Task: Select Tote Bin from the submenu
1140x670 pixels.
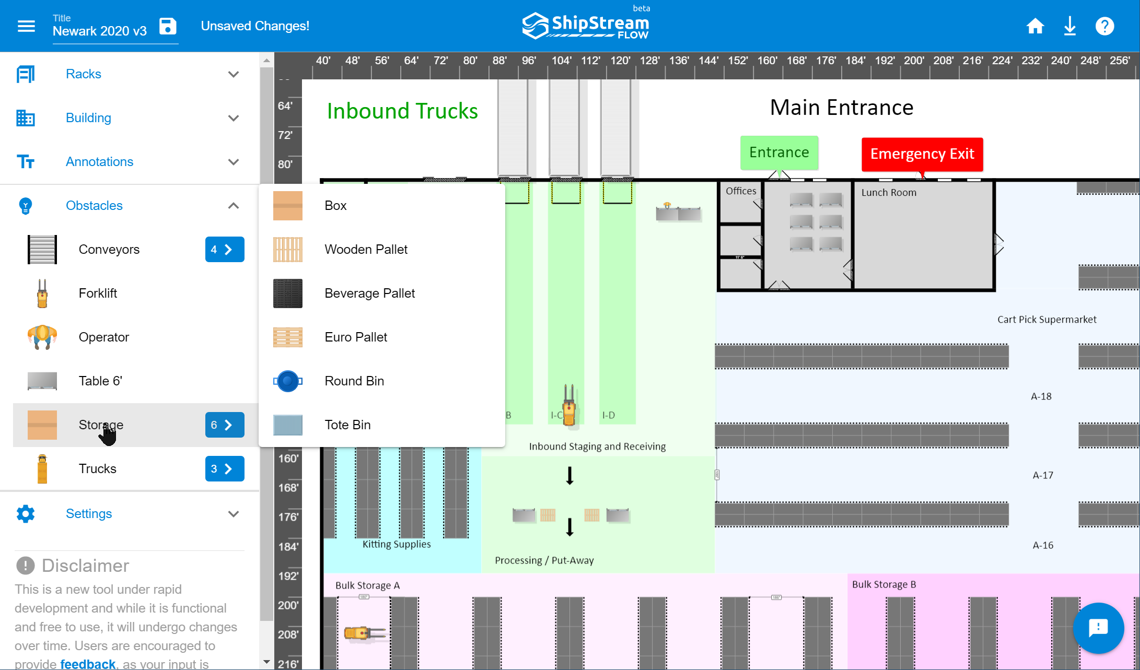Action: pyautogui.click(x=347, y=425)
